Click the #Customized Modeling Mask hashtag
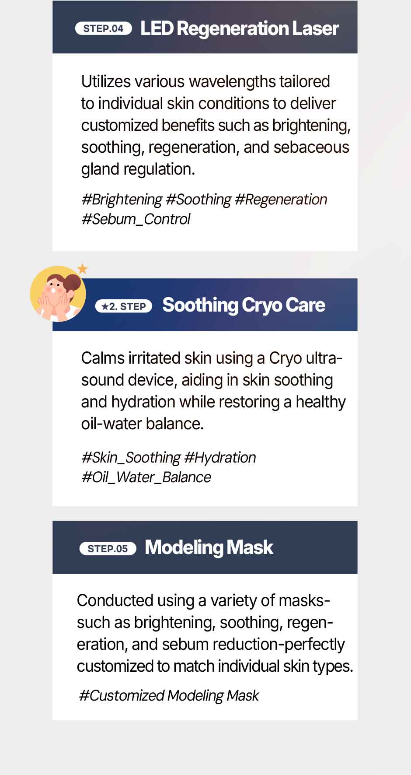The width and height of the screenshot is (411, 775). tap(169, 695)
